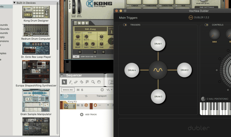Click the save patch icon in Kong
This screenshot has width=231, height=137.
[83, 23]
